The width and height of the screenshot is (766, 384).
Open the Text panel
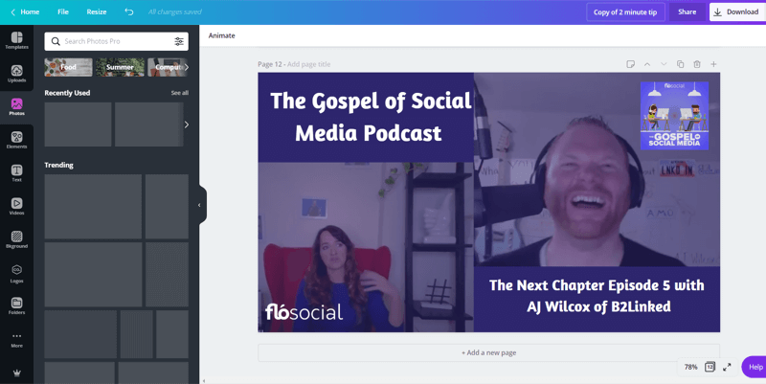[16, 173]
